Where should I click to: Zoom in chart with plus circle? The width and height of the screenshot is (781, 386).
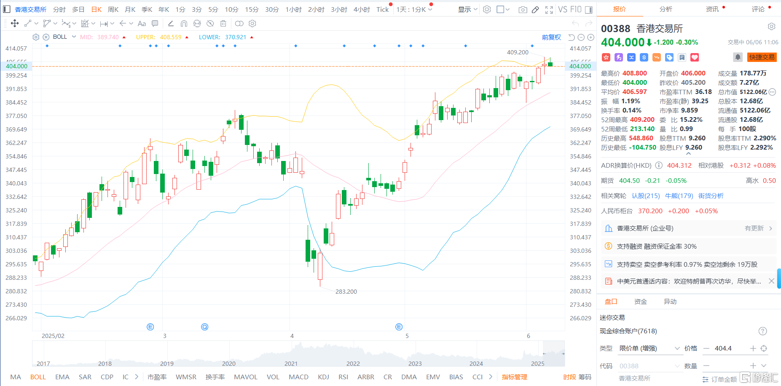point(591,37)
